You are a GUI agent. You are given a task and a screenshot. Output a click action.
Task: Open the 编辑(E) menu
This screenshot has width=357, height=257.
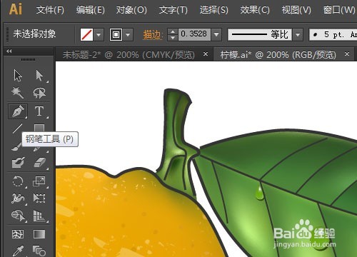[91, 10]
